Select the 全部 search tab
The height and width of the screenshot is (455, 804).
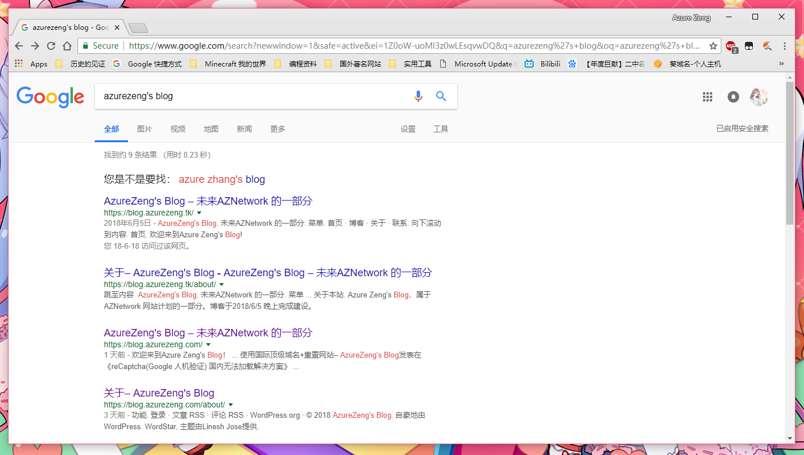tap(111, 129)
